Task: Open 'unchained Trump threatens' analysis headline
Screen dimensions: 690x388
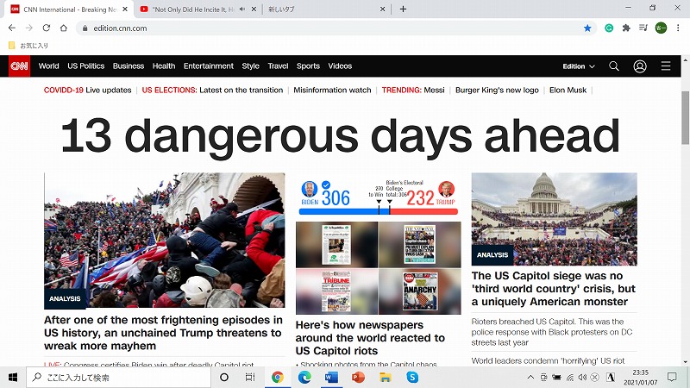Action: 163,333
